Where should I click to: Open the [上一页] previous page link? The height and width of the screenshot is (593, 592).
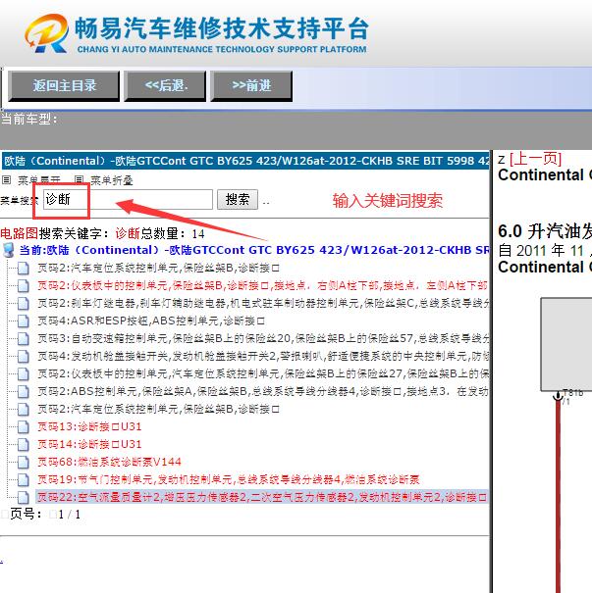point(535,159)
